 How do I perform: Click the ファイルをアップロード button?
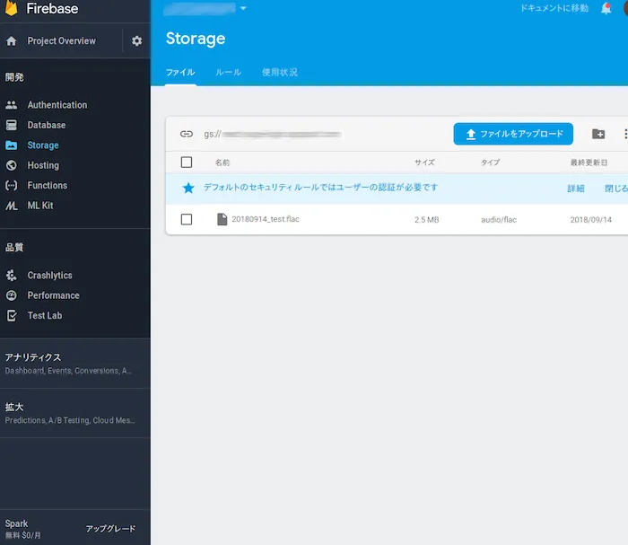(513, 134)
